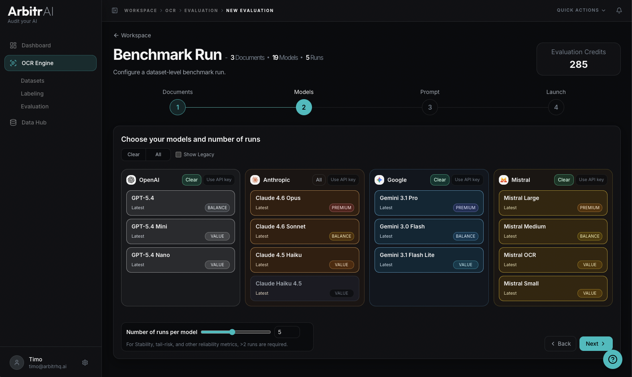Screen dimensions: 632x377
Task: Toggle the Claude 4.5 Haiku card
Action: 305,260
